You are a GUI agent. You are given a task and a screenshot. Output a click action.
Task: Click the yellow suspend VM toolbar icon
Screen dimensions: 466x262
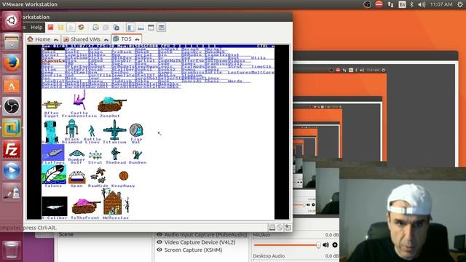tap(60, 28)
